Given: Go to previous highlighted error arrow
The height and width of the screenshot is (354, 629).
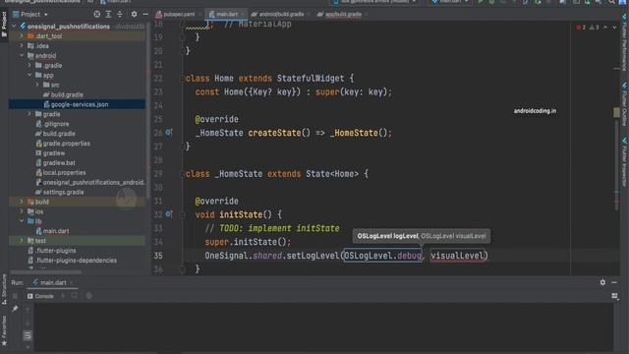Looking at the screenshot, I should tap(605, 28).
